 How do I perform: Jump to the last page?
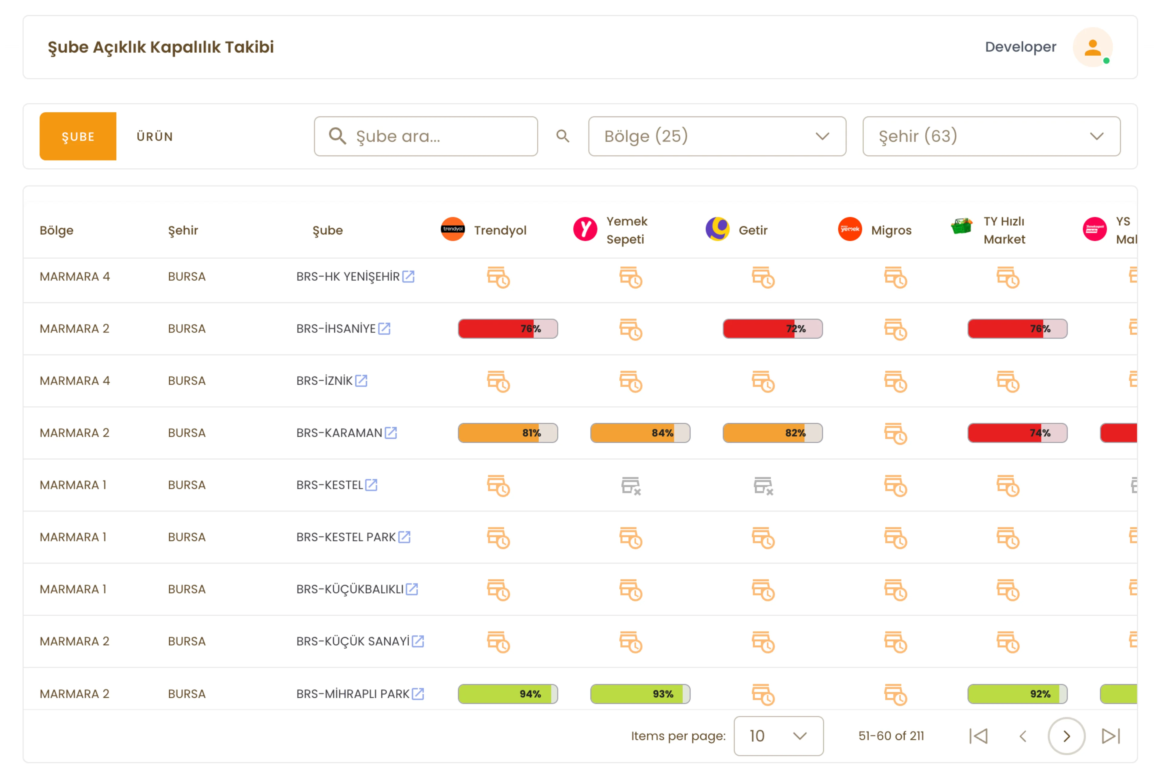1111,736
